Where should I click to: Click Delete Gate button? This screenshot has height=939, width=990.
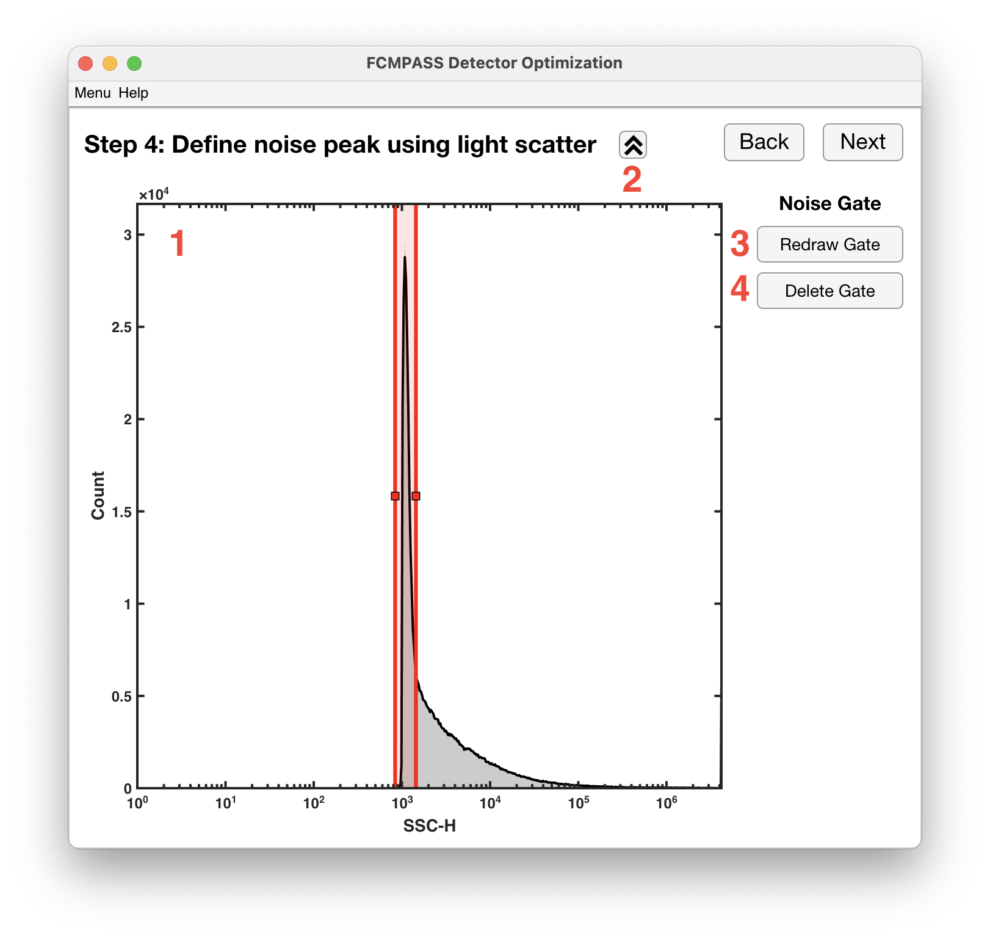pos(829,291)
